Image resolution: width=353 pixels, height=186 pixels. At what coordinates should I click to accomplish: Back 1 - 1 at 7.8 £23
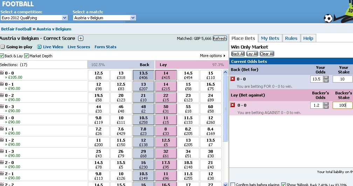point(144,131)
